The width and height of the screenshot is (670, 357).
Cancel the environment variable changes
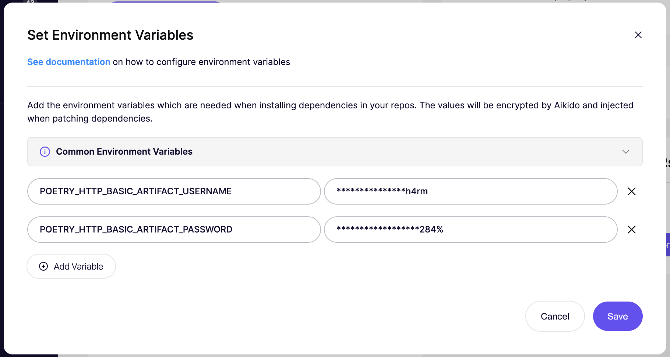(x=554, y=316)
